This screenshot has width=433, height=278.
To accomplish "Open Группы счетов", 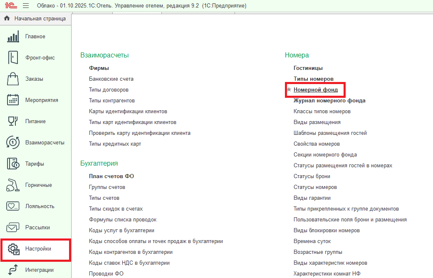I will point(107,187).
